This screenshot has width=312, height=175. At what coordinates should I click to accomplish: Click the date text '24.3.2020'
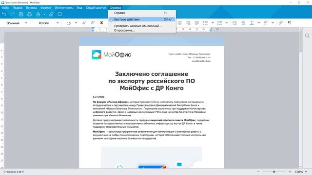[98, 97]
